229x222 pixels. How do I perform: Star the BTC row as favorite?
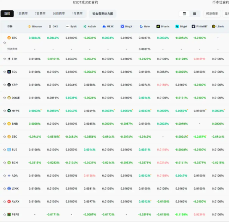pos(5,43)
